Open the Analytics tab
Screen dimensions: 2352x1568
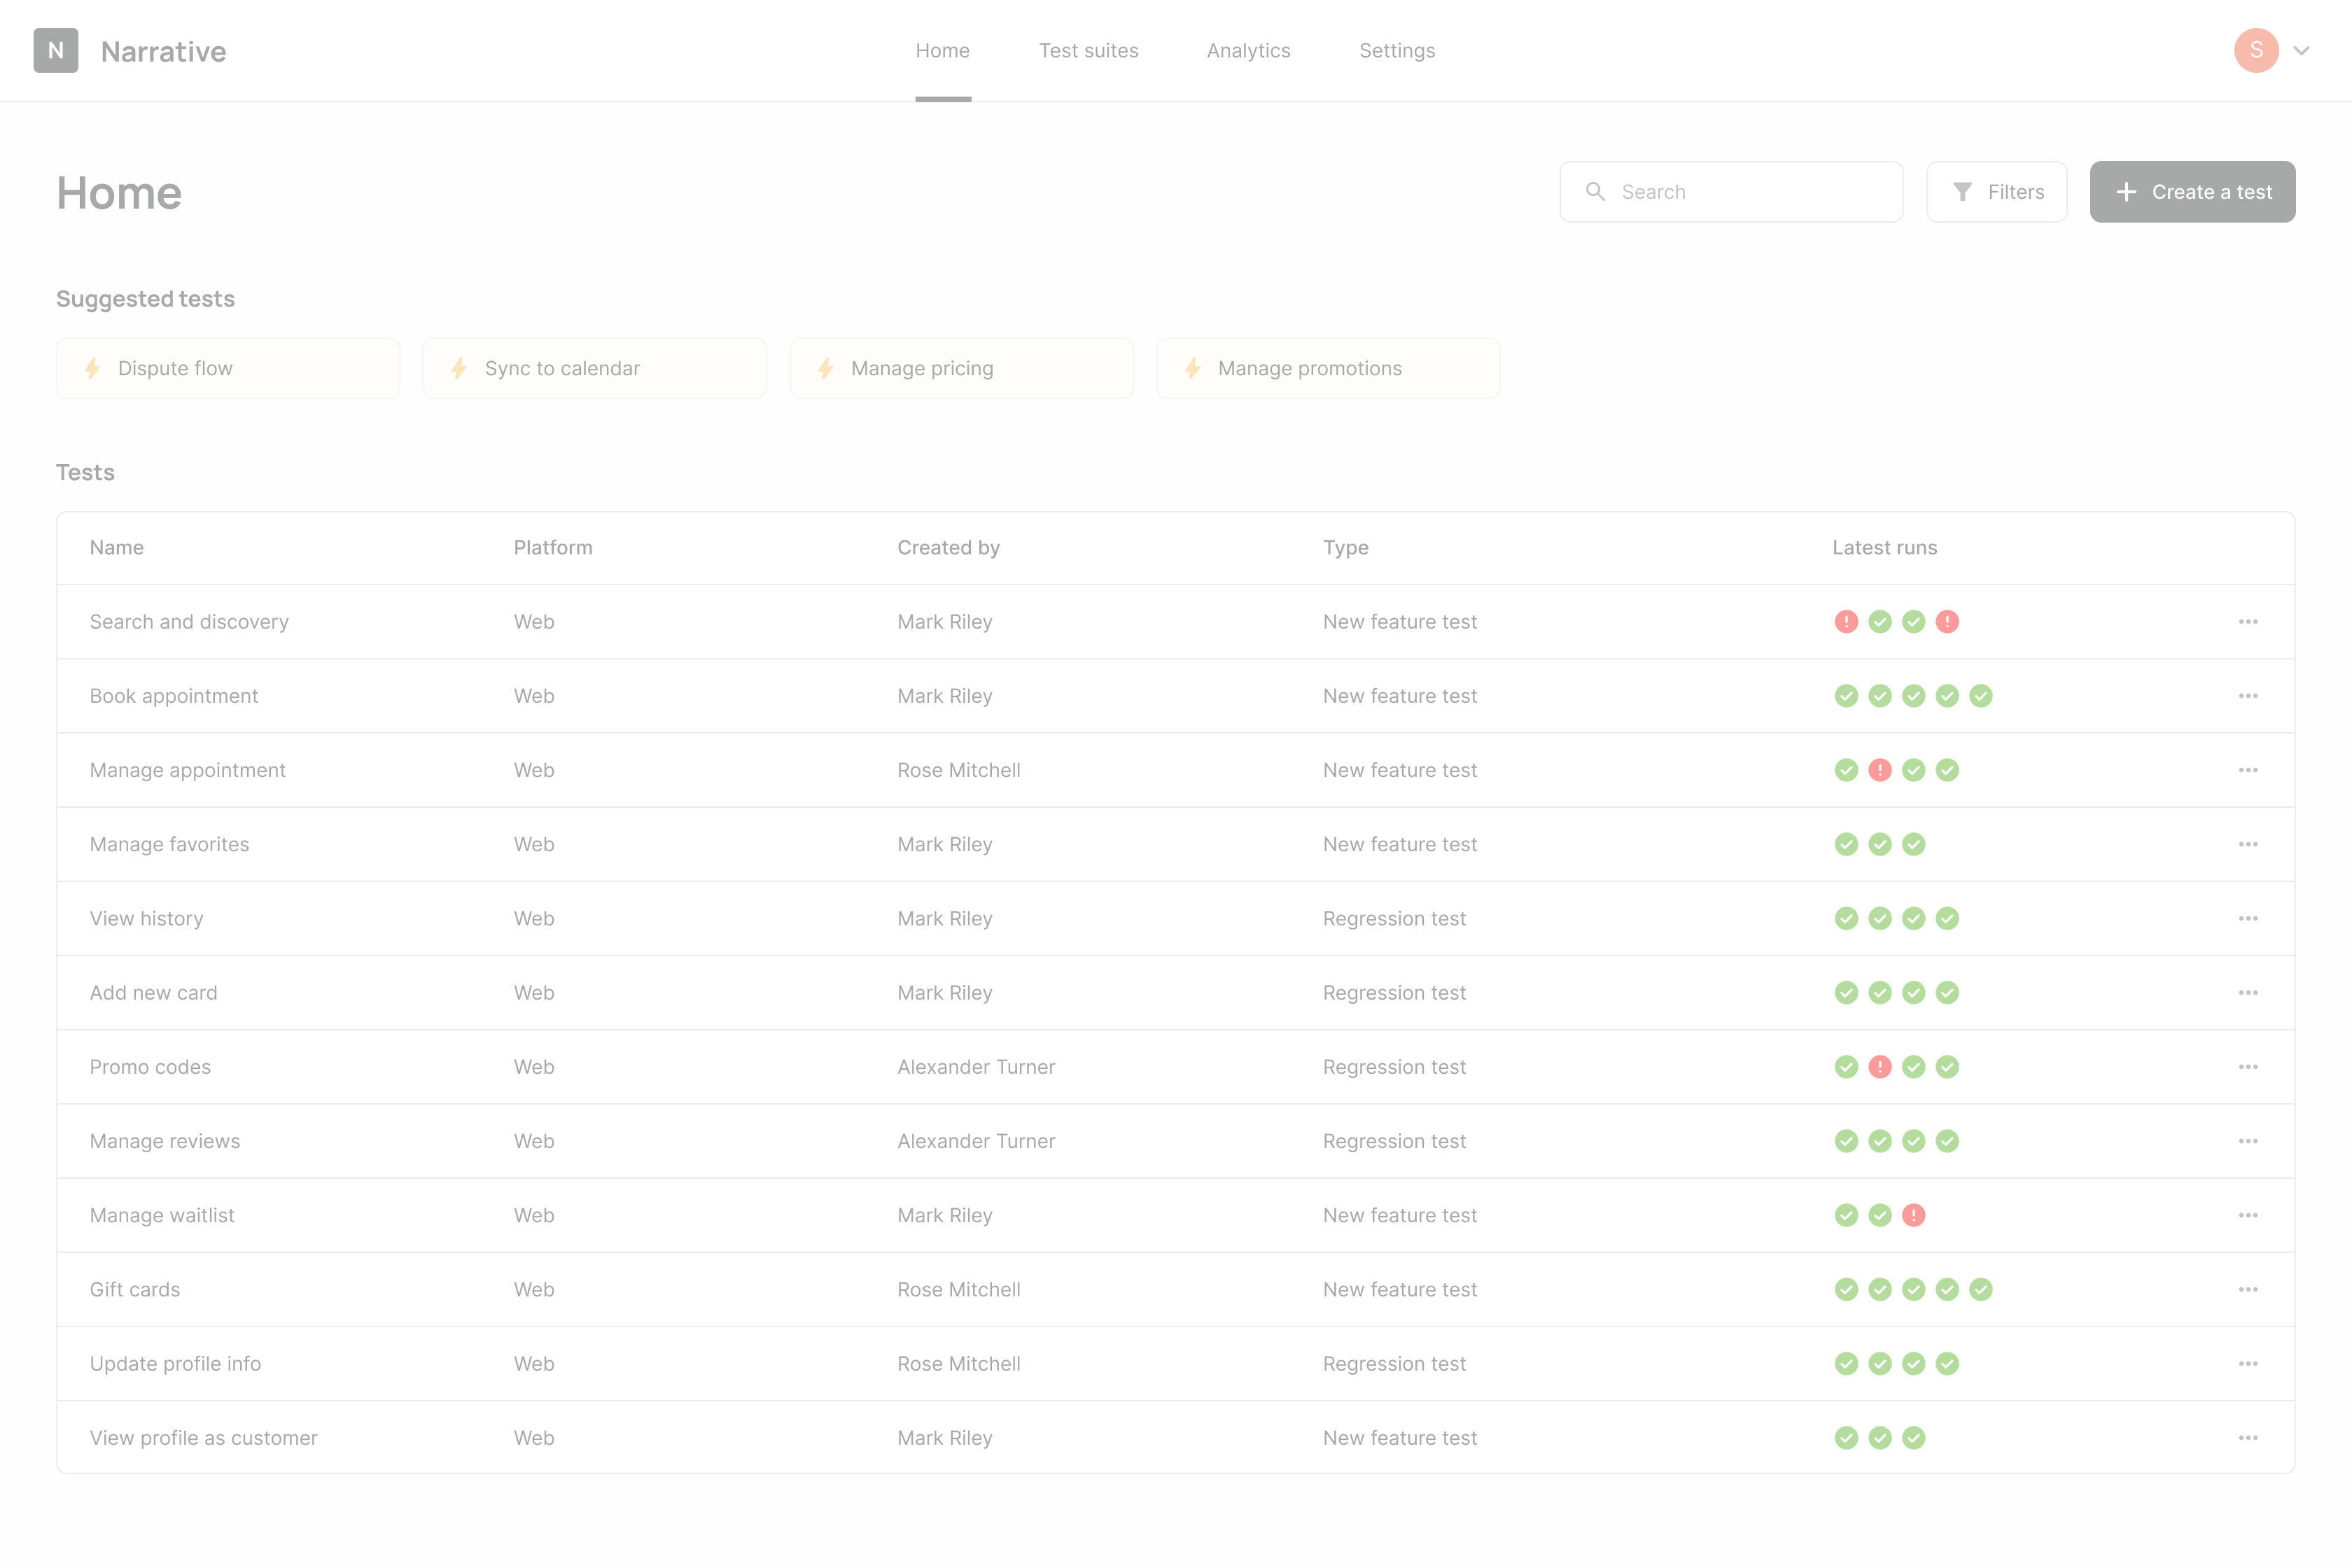click(x=1248, y=51)
